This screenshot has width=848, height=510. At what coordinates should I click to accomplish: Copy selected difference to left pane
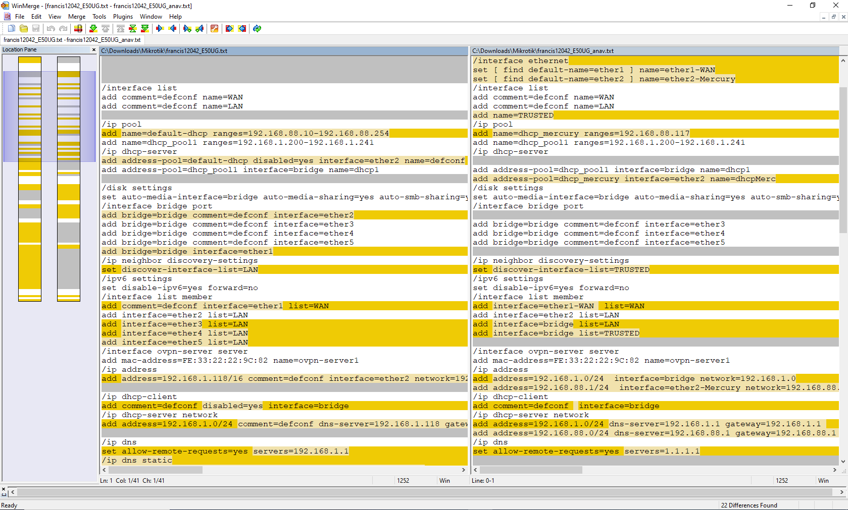(x=173, y=29)
